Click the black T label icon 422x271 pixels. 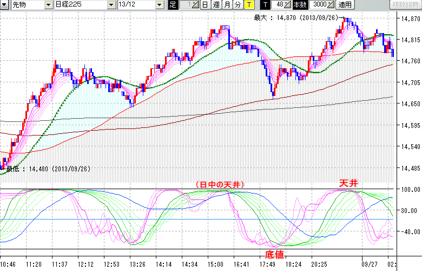264,5
